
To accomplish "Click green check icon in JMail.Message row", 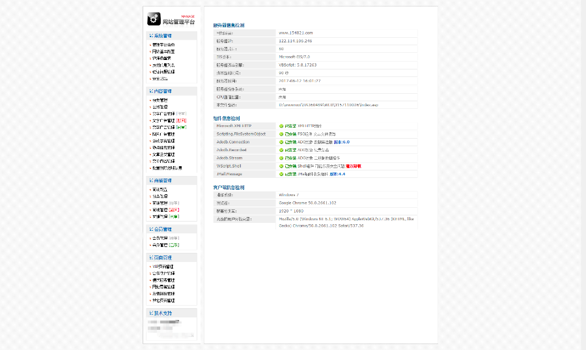I will pos(281,174).
